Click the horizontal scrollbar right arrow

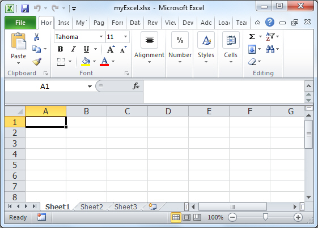pyautogui.click(x=295, y=207)
